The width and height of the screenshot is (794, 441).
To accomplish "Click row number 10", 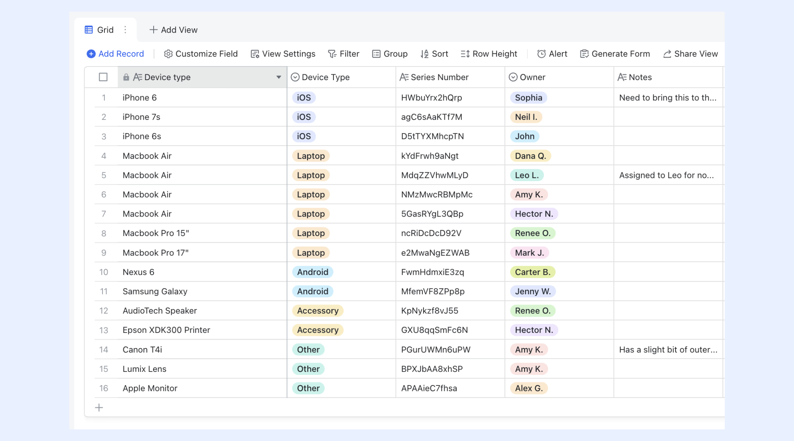I will coord(104,272).
